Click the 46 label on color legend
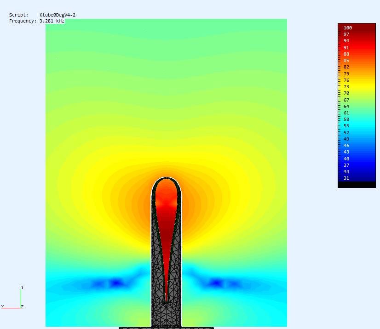 tap(346, 146)
